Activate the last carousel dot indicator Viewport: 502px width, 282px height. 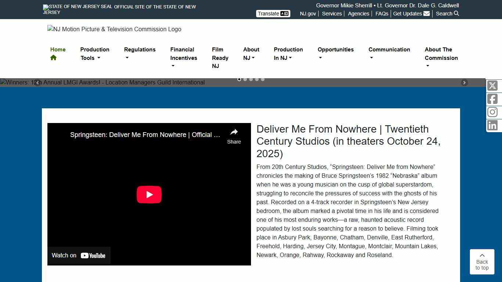[263, 79]
